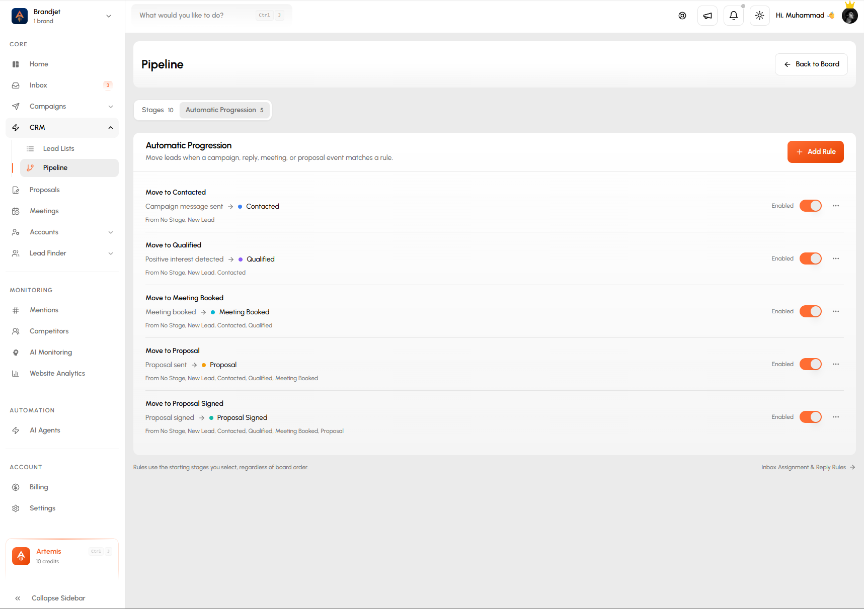The height and width of the screenshot is (609, 864).
Task: Open Billing under Account
Action: tap(62, 487)
